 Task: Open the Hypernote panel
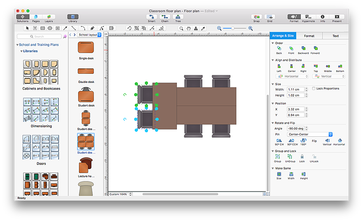tap(308, 17)
